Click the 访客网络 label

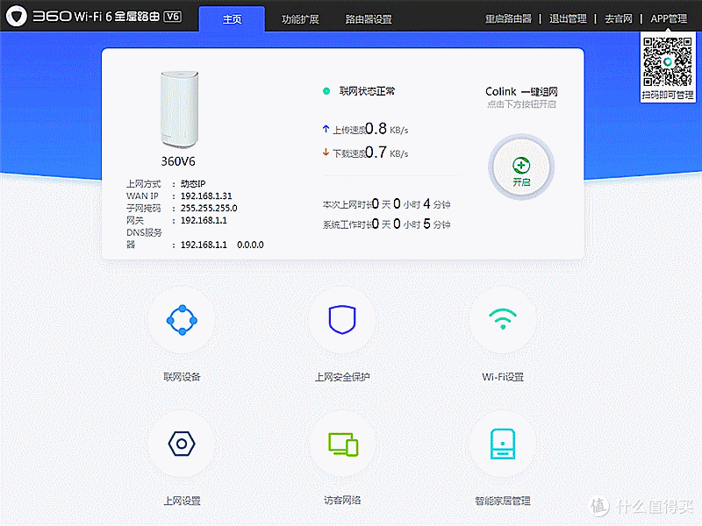point(342,500)
